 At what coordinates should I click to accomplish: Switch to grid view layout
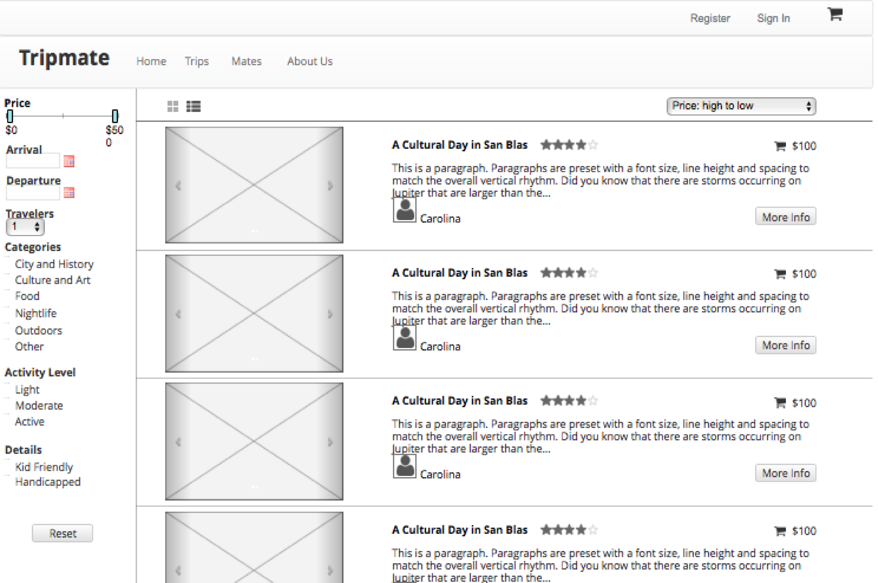[x=173, y=107]
